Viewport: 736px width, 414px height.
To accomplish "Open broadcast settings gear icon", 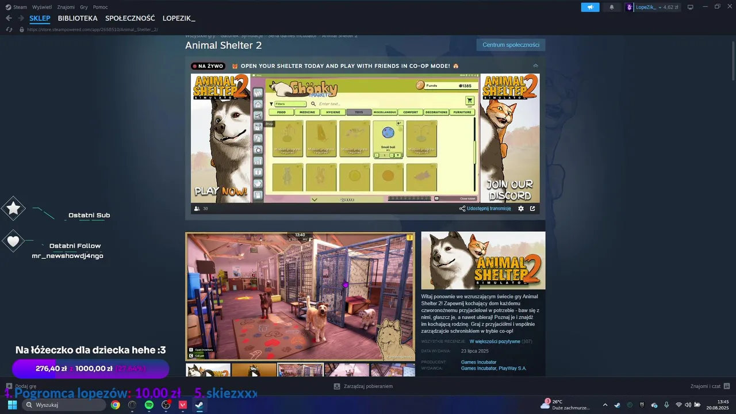I will (521, 209).
